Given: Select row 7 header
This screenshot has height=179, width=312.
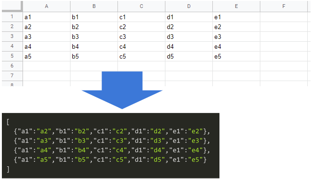Looking at the screenshot, I should click(12, 75).
